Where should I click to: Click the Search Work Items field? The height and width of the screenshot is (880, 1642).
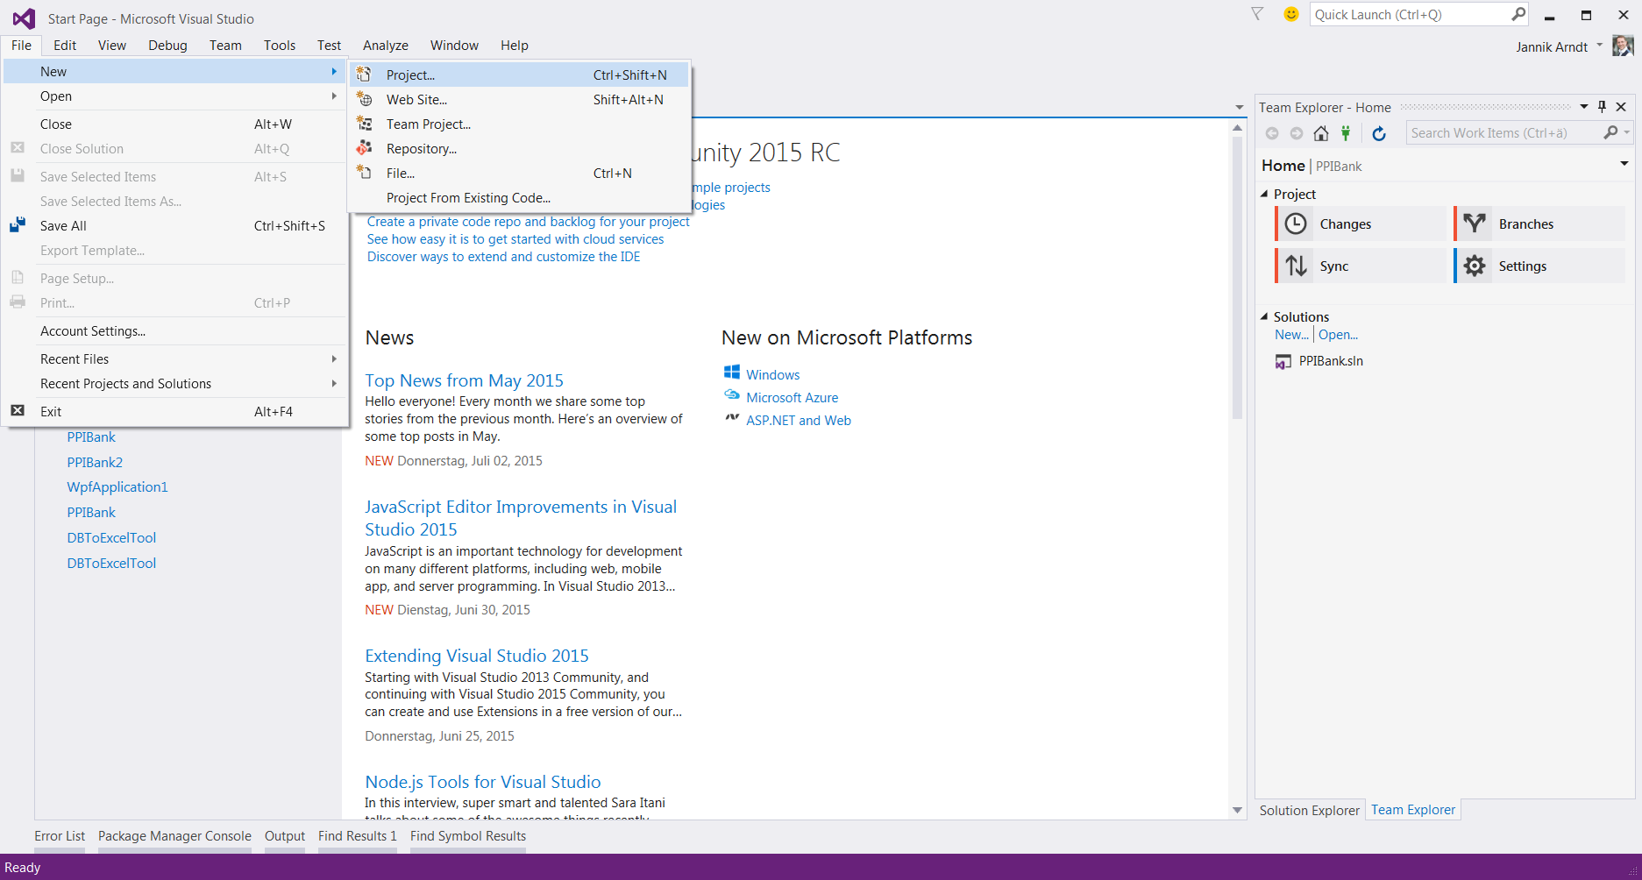click(x=1503, y=132)
